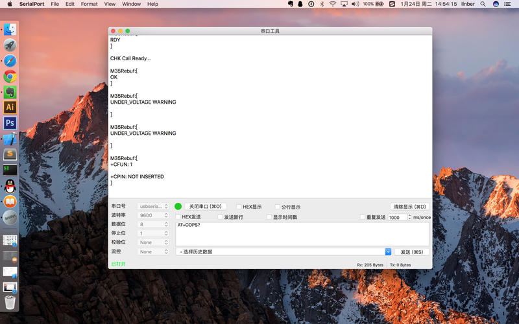
Task: Click the 清除显示 clear display button
Action: (409, 206)
